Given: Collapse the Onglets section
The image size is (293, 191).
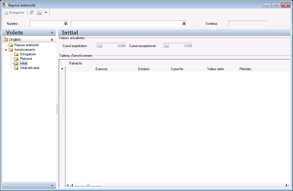Looking at the screenshot, I should click(52, 40).
